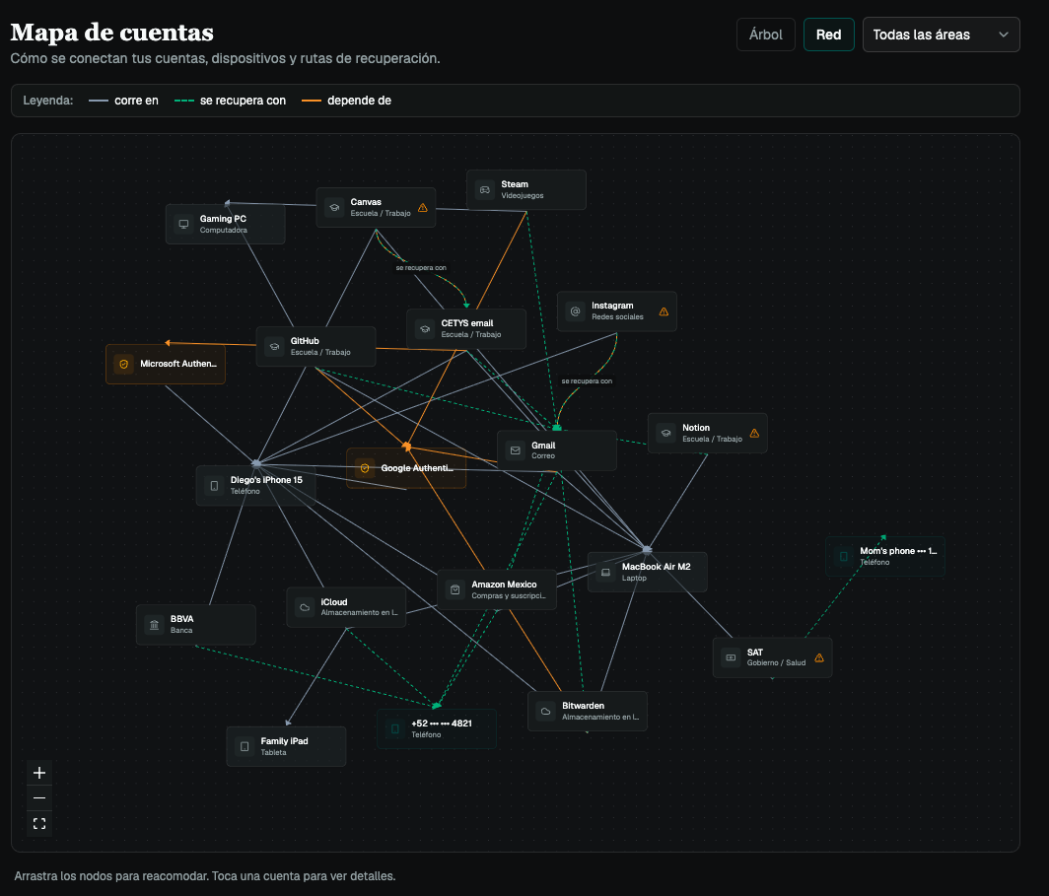Click the CETYS email node icon
This screenshot has height=896, width=1049.
point(424,329)
